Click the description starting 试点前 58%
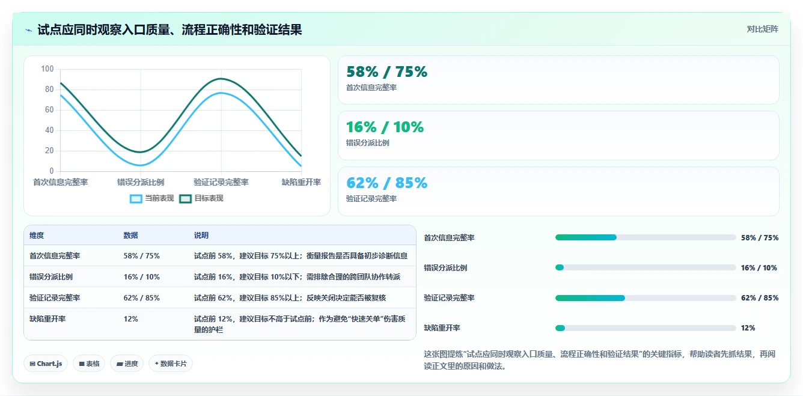Image resolution: width=803 pixels, height=396 pixels. point(301,256)
